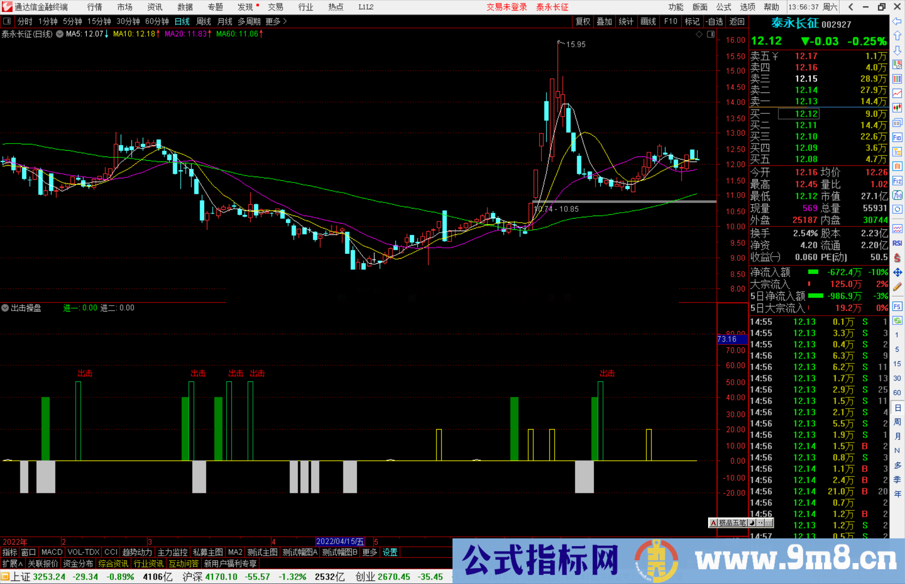This screenshot has width=905, height=584.
Task: Click the 画线 draw line button
Action: coord(648,21)
